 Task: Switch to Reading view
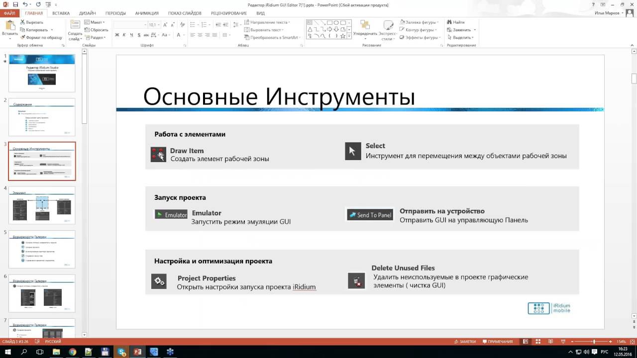click(550, 342)
